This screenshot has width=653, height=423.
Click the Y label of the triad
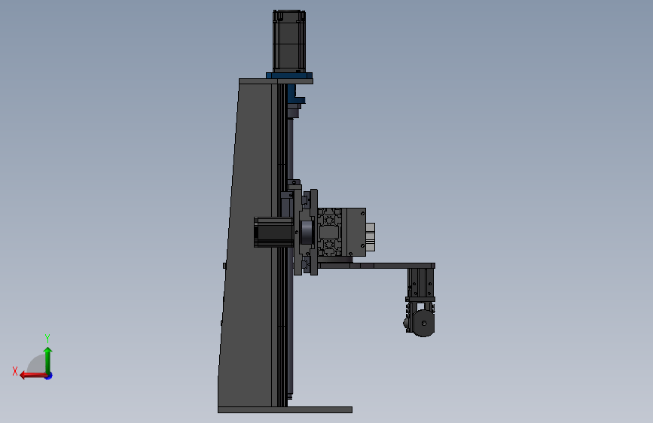[x=47, y=338]
